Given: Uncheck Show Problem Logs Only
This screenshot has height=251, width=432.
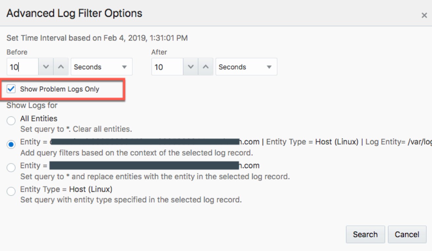Looking at the screenshot, I should [11, 89].
